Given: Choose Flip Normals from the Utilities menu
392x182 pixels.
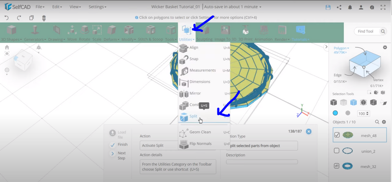Looking at the screenshot, I should (204, 144).
